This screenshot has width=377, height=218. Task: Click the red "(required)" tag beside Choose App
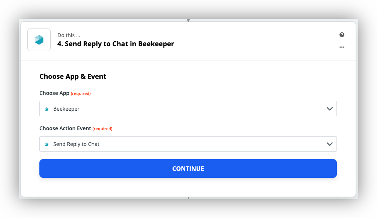[x=81, y=93]
